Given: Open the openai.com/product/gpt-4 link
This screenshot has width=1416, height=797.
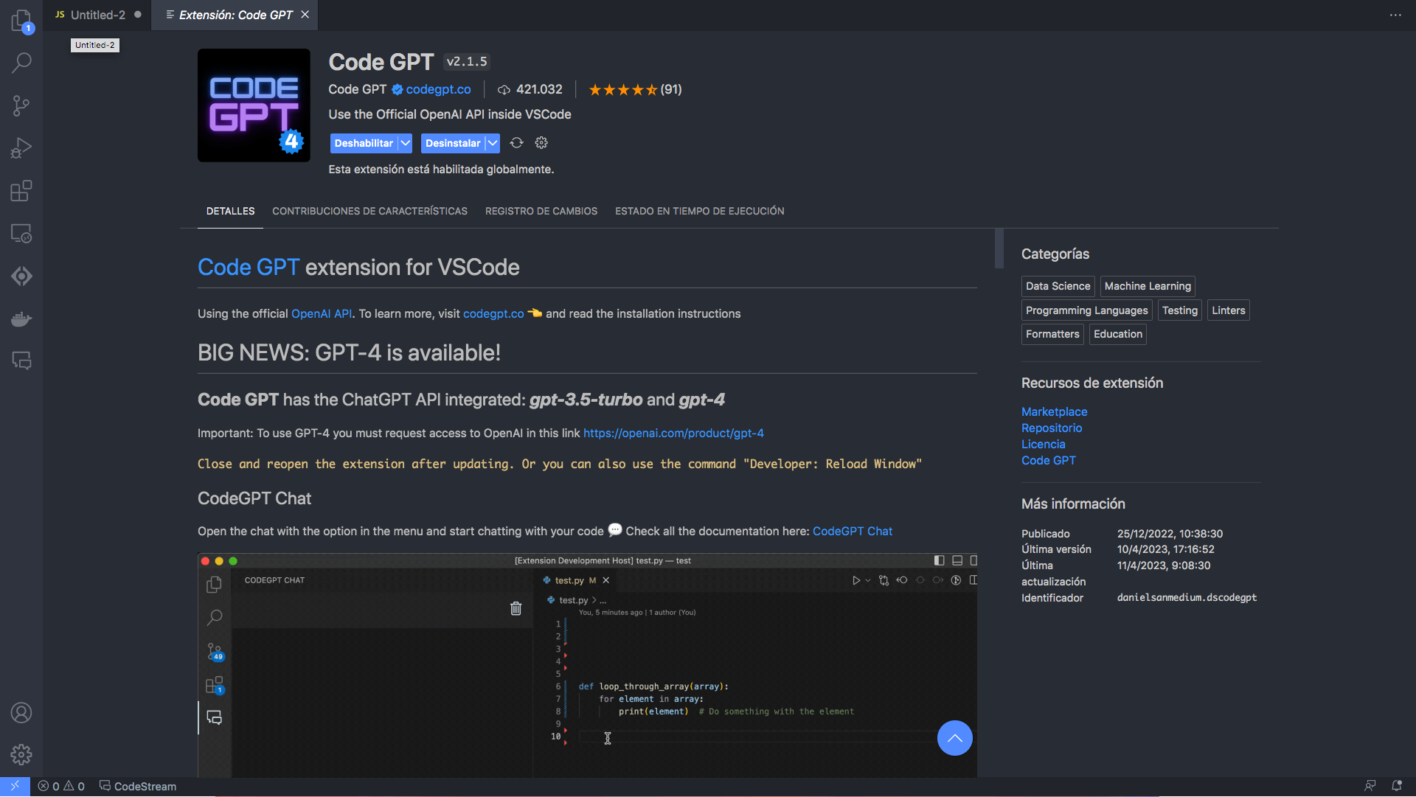Looking at the screenshot, I should (673, 433).
